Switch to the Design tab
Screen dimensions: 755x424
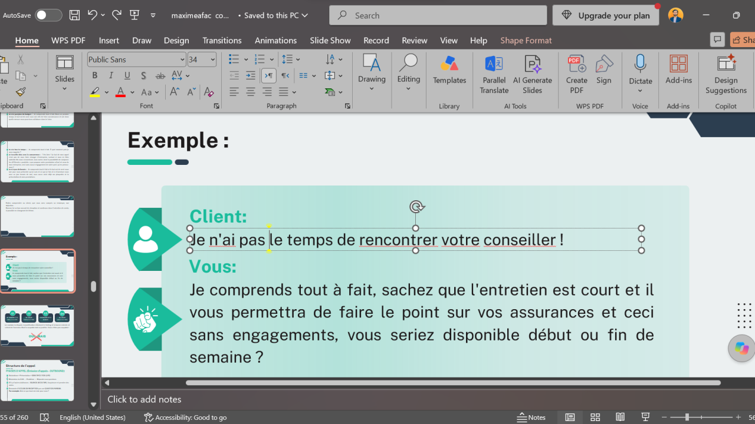[176, 40]
